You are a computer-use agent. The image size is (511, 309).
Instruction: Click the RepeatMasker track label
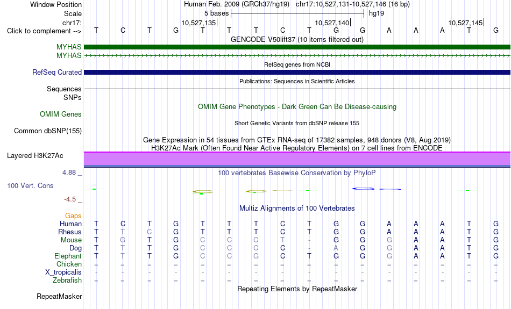[59, 296]
